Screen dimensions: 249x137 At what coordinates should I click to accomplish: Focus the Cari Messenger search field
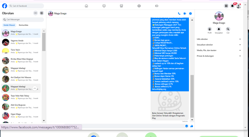click(x=23, y=19)
